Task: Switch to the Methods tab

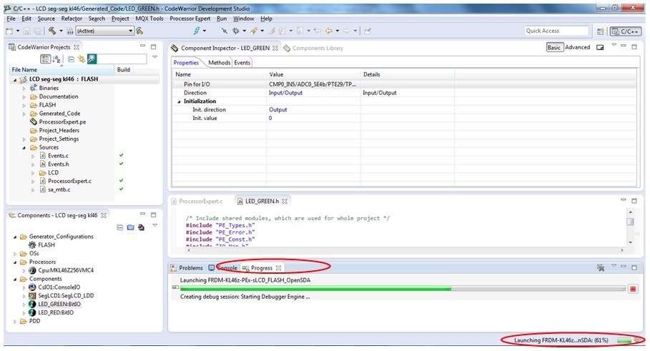Action: coord(219,63)
